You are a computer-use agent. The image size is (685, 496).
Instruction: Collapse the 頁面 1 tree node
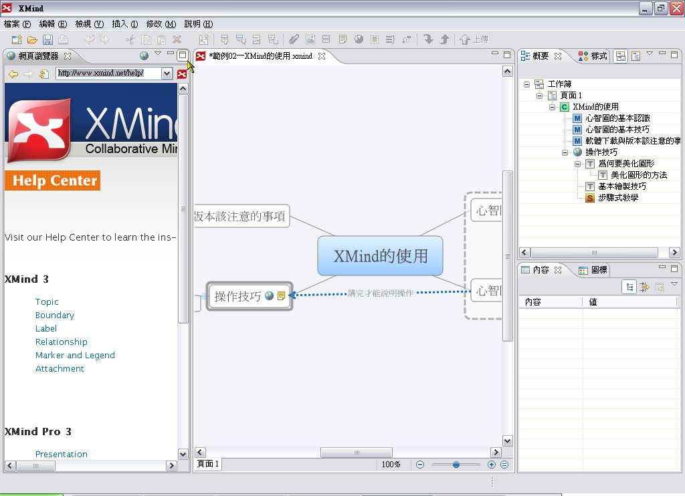click(x=540, y=96)
